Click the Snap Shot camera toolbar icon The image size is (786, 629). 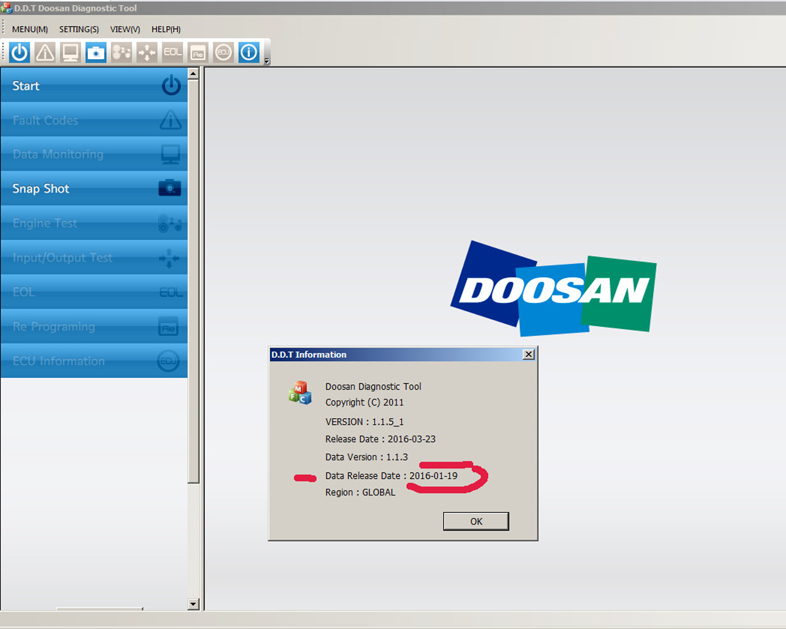click(x=96, y=53)
